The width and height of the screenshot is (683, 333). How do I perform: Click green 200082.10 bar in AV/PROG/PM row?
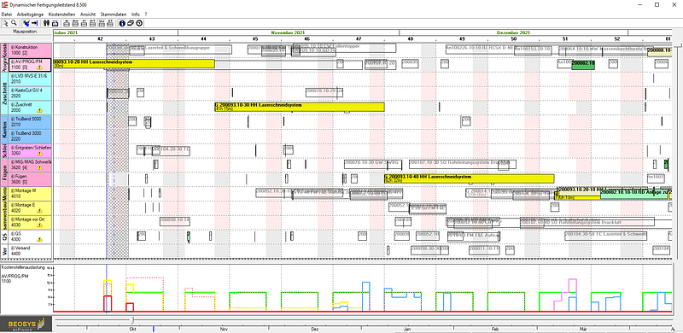point(583,64)
